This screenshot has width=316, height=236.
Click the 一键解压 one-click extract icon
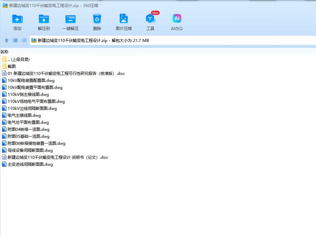click(71, 19)
